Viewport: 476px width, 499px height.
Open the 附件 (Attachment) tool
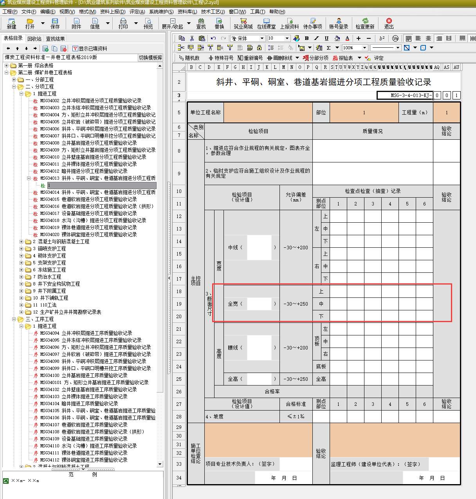(x=76, y=23)
